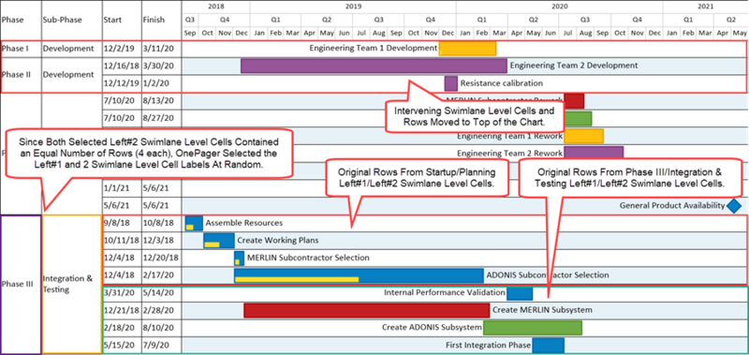
Task: Click the 2018 year header
Action: pyautogui.click(x=216, y=7)
